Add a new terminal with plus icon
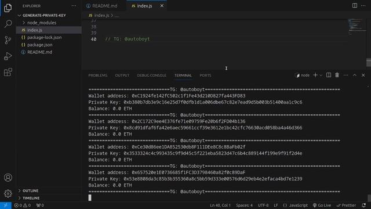The image size is (371, 209). pyautogui.click(x=315, y=75)
